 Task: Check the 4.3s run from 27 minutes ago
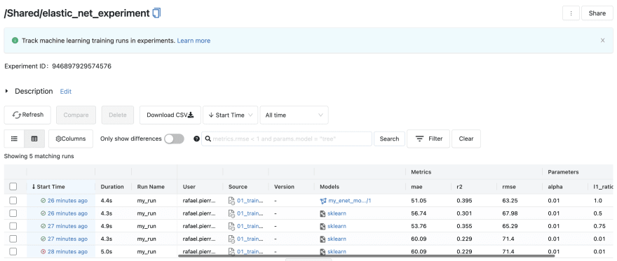click(13, 239)
